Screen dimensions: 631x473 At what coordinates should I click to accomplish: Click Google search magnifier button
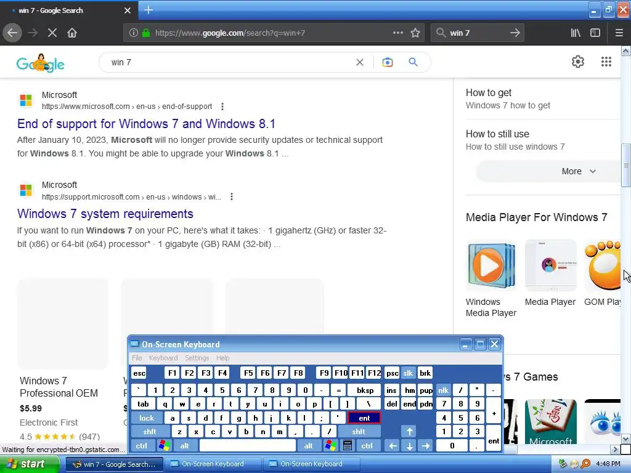click(x=413, y=62)
